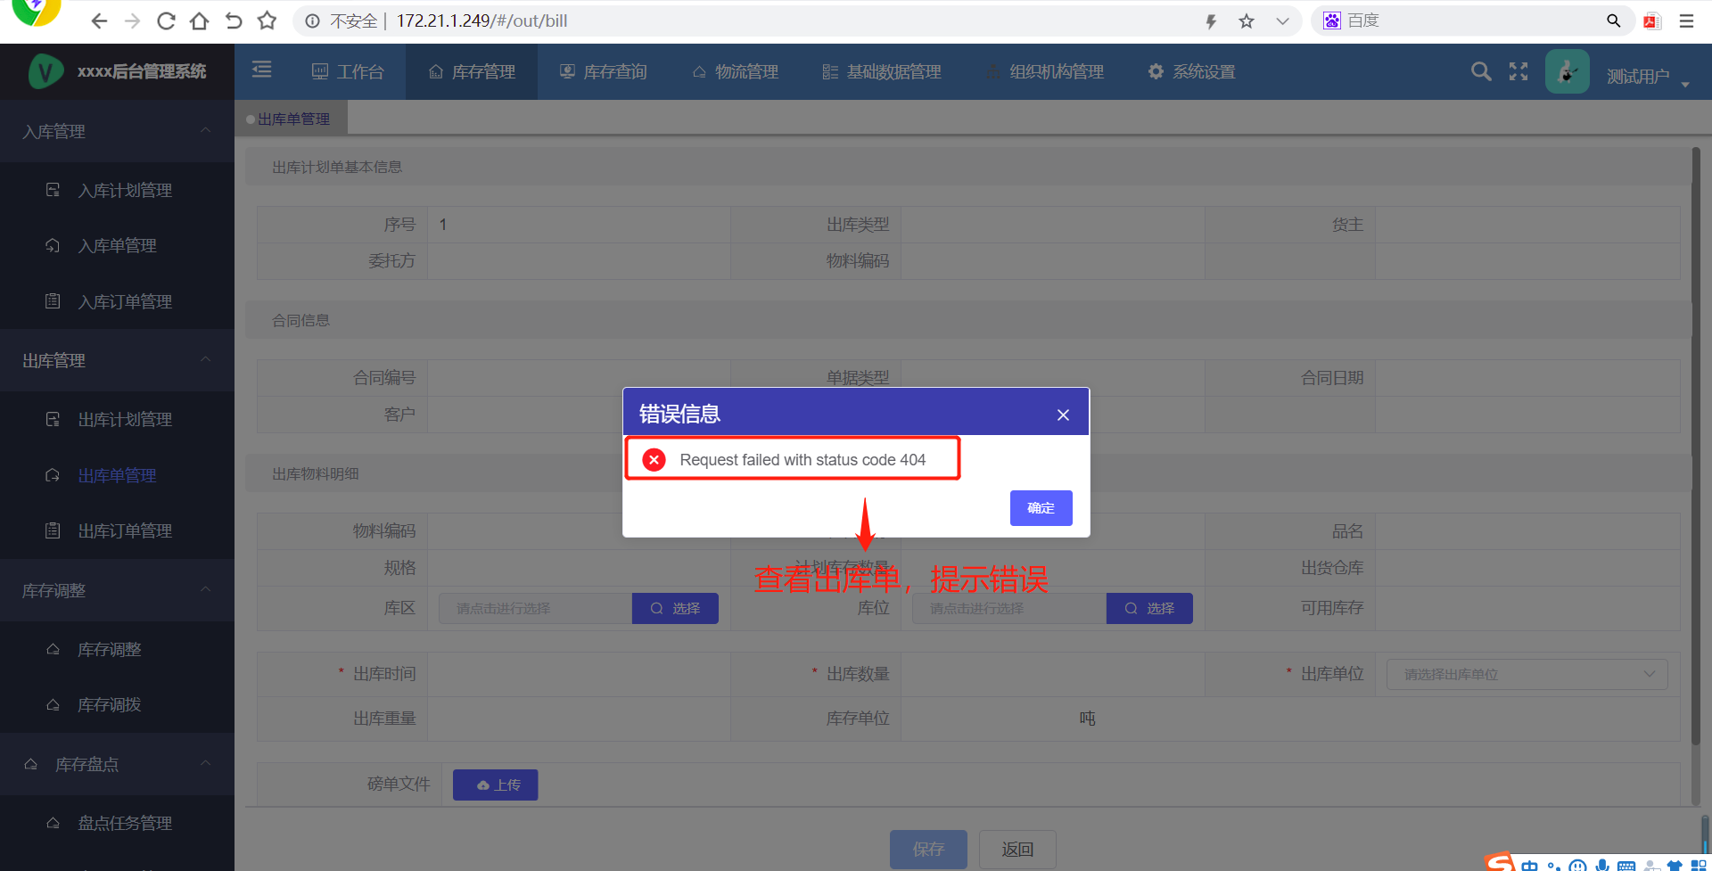Screen dimensions: 1712x871
Task: Open the 系统设置 top menu
Action: (1192, 71)
